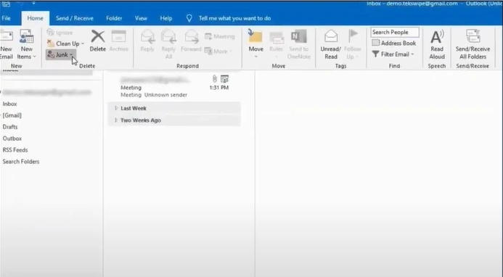Click the Ignore conversation icon
The height and width of the screenshot is (277, 503).
tap(51, 33)
